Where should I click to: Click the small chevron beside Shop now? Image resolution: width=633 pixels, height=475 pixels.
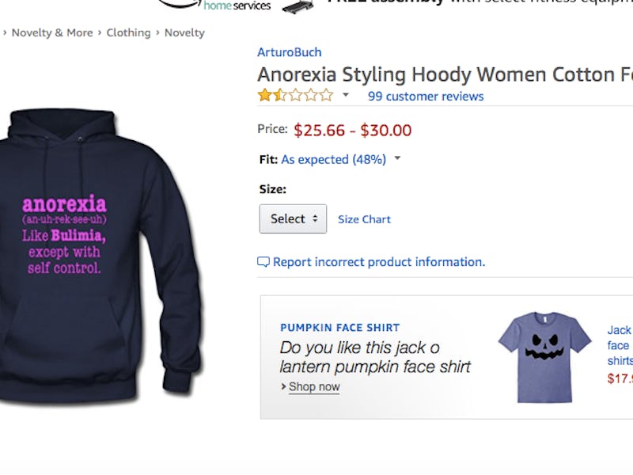(283, 387)
